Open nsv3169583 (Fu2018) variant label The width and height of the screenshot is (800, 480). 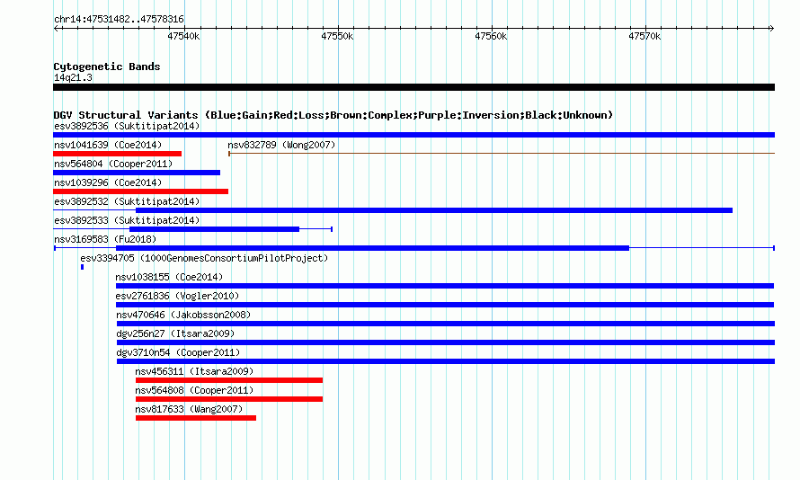coord(105,240)
